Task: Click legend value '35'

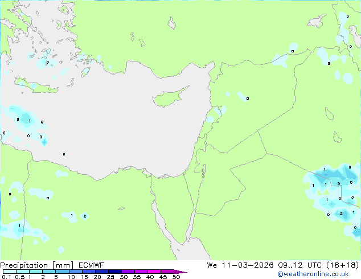Action: 137,277
